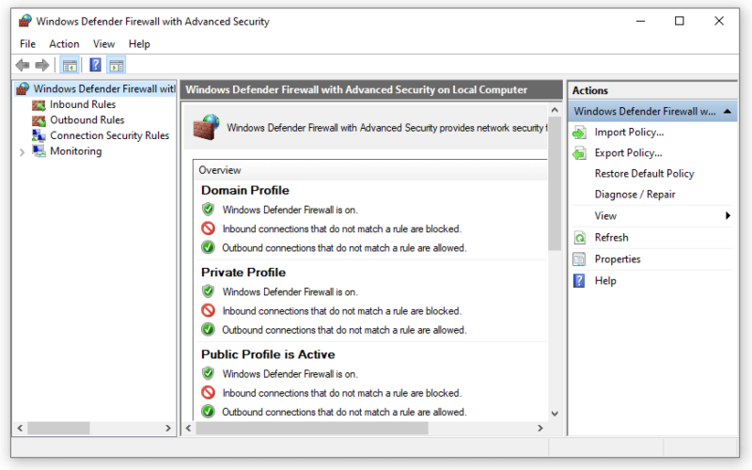The width and height of the screenshot is (752, 470).
Task: Select Inbound Rules in the tree
Action: click(83, 104)
